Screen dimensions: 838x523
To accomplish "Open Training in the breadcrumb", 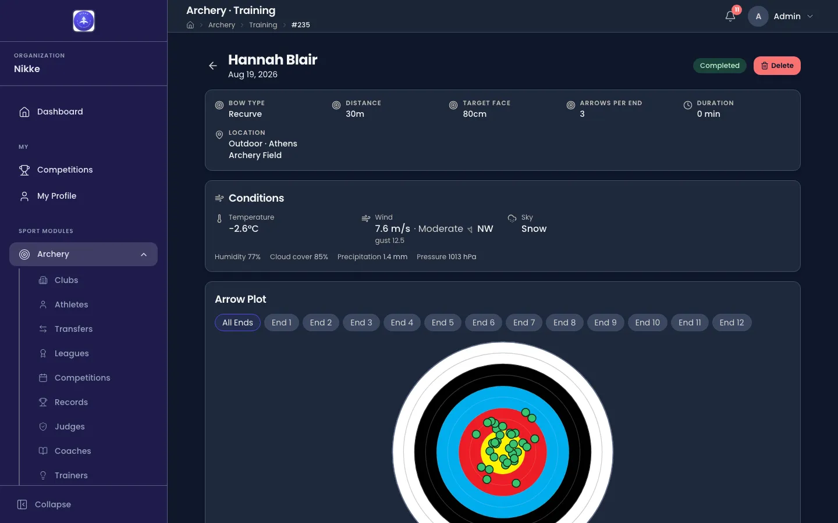I will [263, 25].
